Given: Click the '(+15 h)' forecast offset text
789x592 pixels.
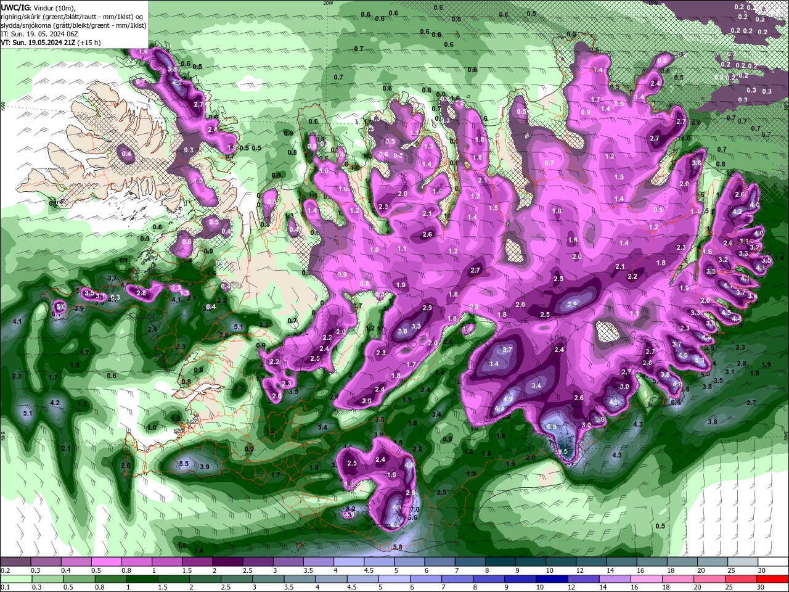Looking at the screenshot, I should (89, 43).
